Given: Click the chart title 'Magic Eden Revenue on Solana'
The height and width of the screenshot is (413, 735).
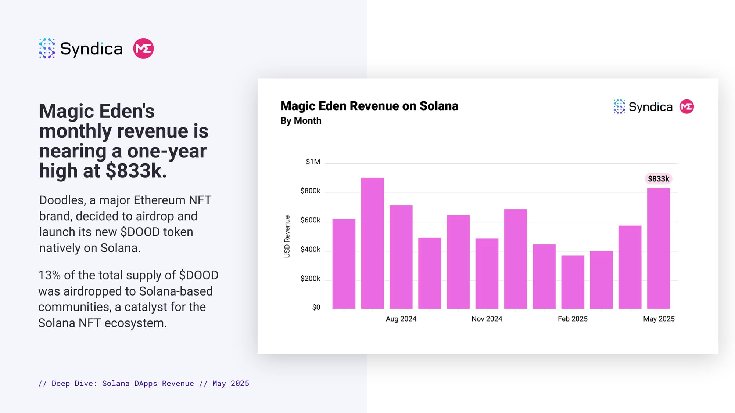Looking at the screenshot, I should point(369,106).
